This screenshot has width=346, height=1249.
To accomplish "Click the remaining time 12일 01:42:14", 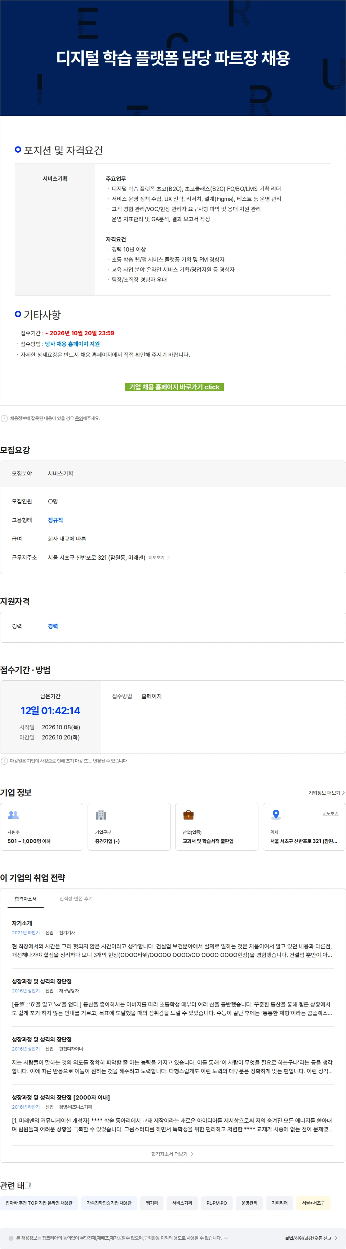I will click(50, 710).
